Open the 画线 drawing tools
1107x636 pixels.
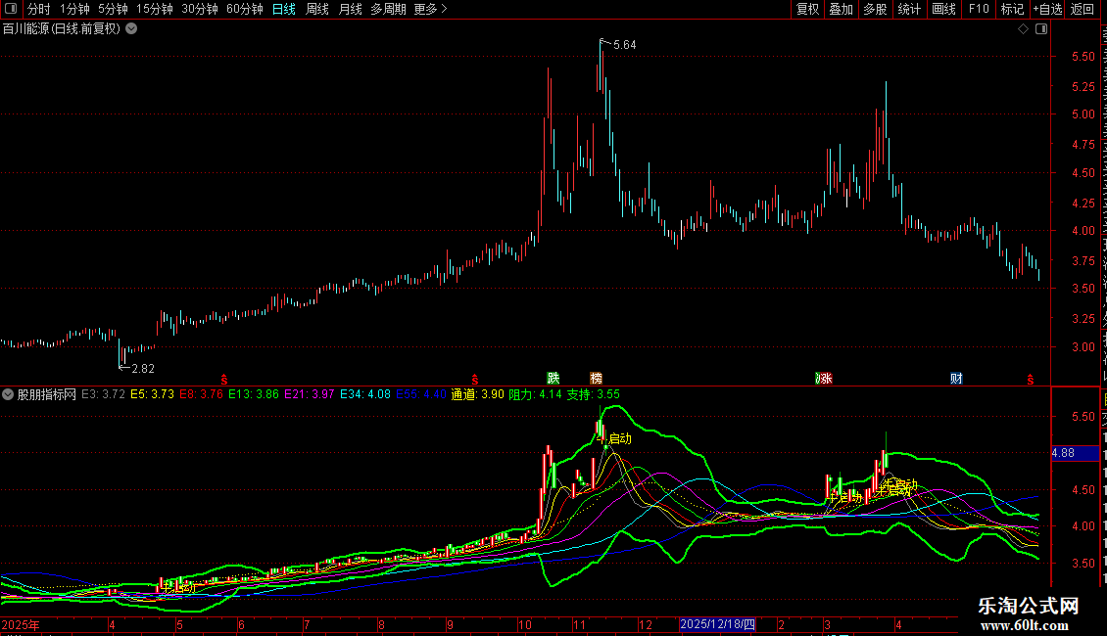click(x=944, y=9)
